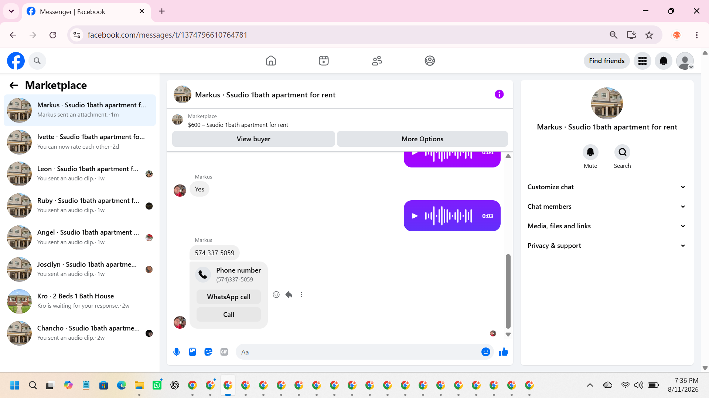Click Find friends button
709x398 pixels.
tap(607, 61)
